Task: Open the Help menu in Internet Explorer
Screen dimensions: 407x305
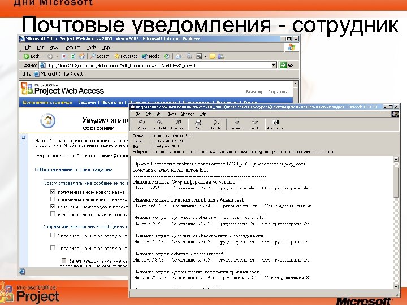Action: 106,47
